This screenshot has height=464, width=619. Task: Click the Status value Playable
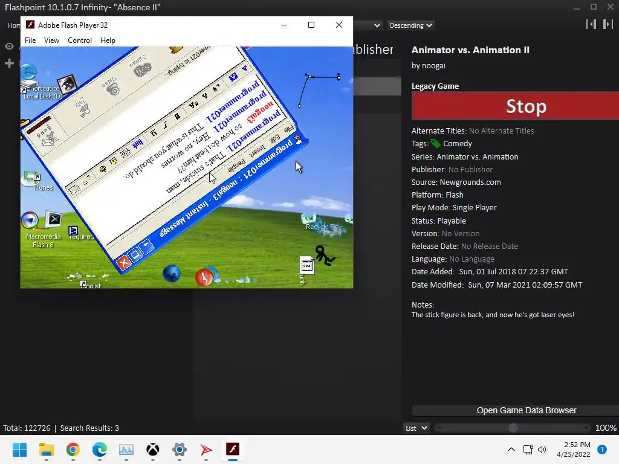tap(452, 221)
